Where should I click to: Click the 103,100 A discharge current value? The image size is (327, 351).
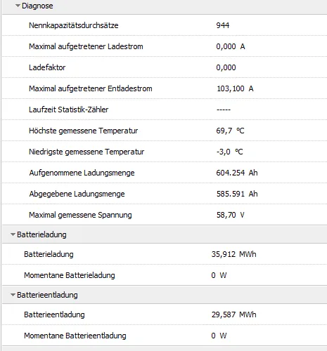pos(235,88)
